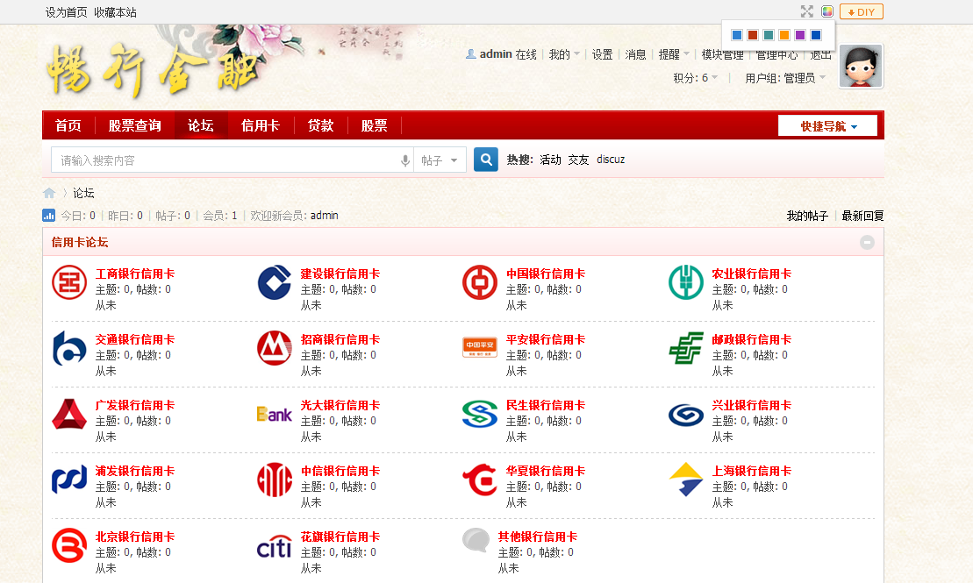The width and height of the screenshot is (973, 583).
Task: Open the style color picker icon
Action: point(827,11)
